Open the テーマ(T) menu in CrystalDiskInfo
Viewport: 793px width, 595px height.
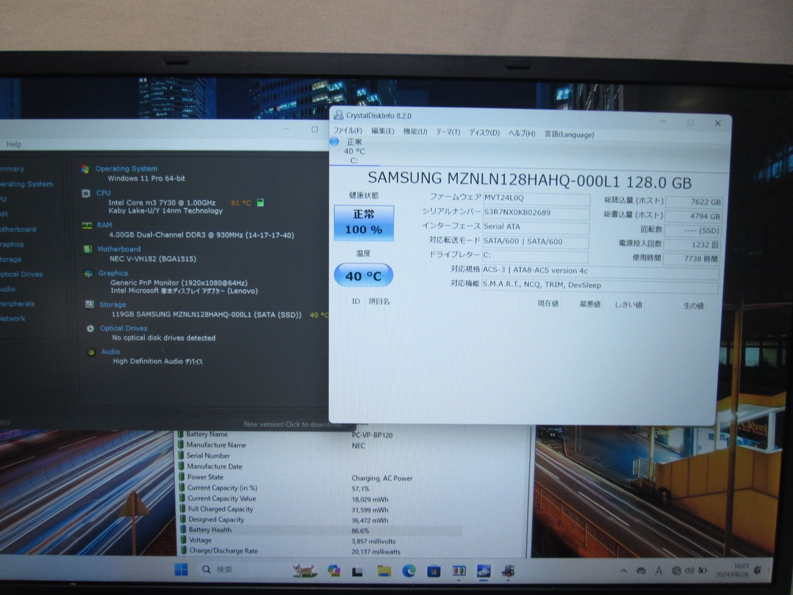click(448, 132)
